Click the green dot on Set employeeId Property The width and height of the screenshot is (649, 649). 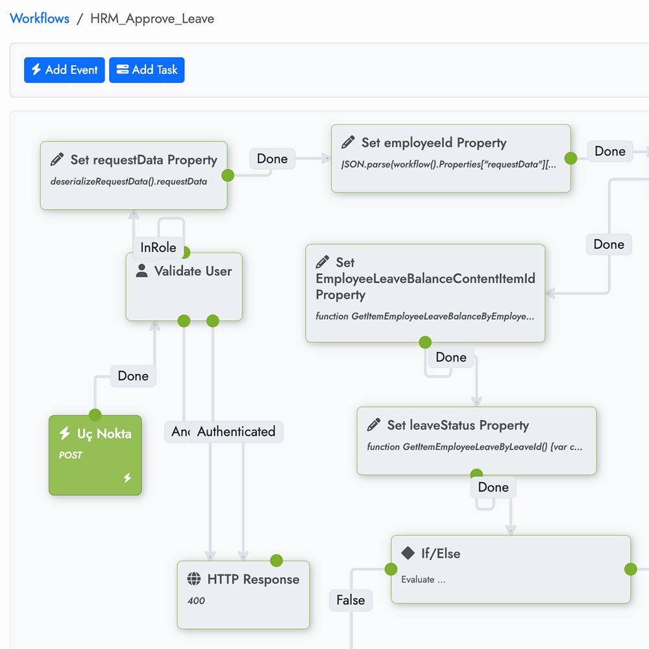pos(570,158)
